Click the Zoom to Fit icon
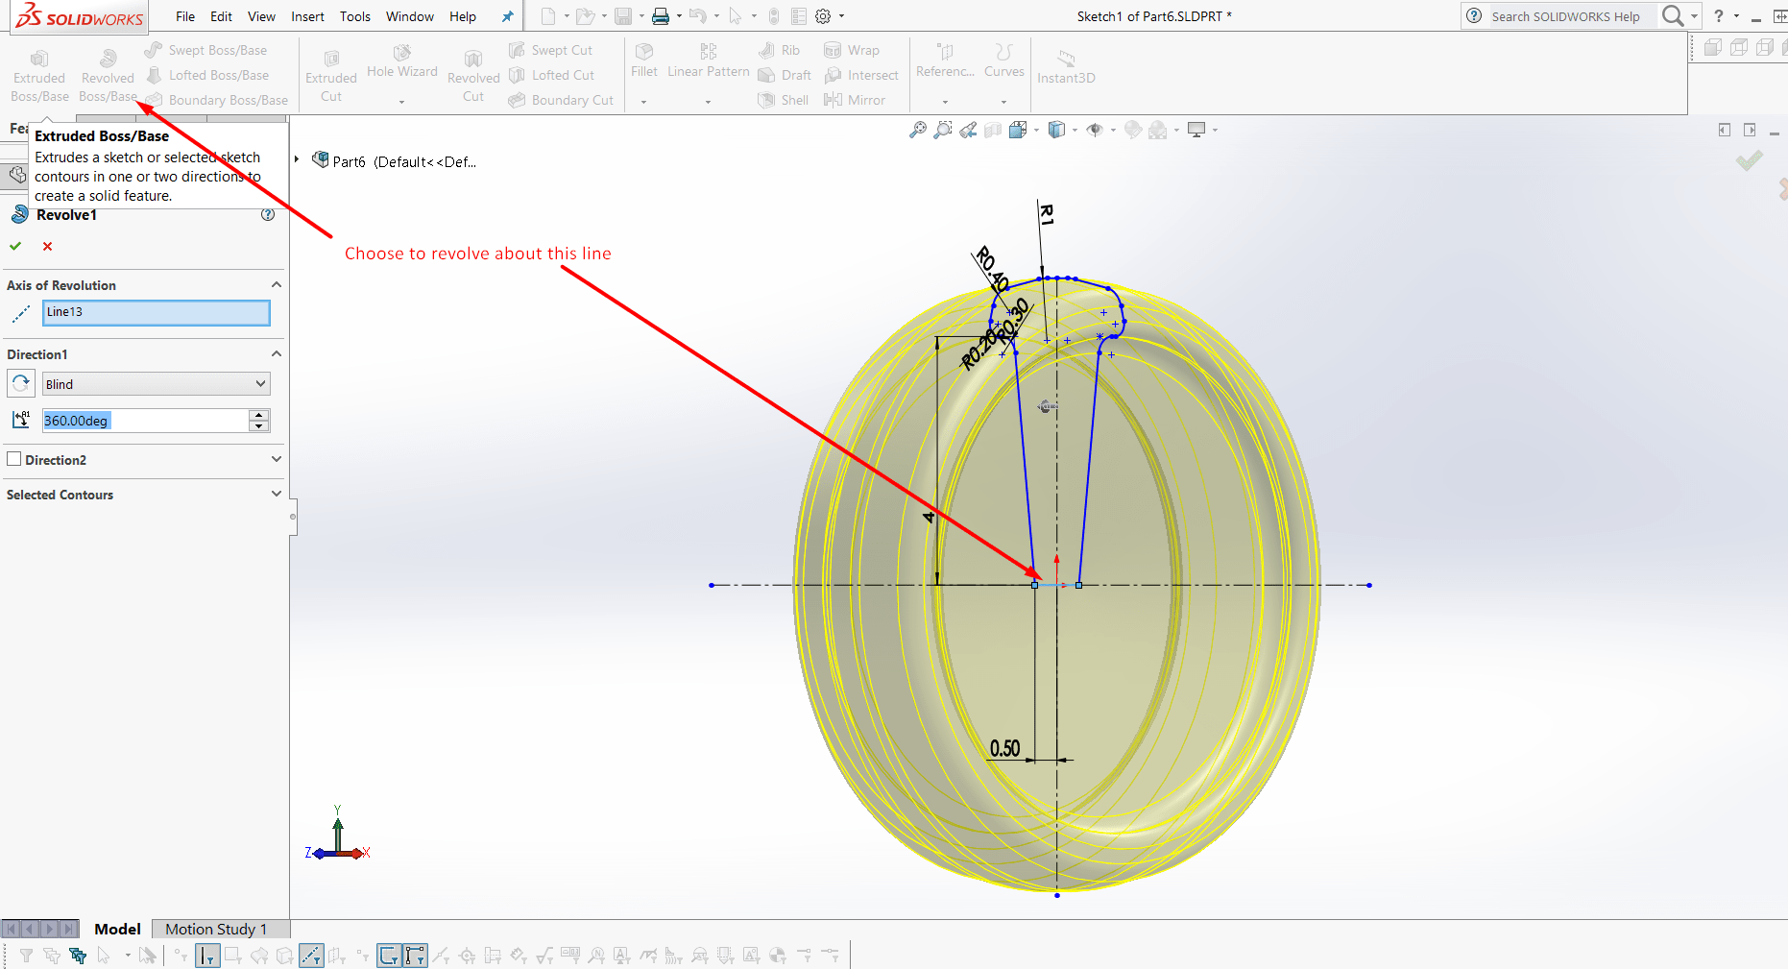1788x969 pixels. (918, 130)
